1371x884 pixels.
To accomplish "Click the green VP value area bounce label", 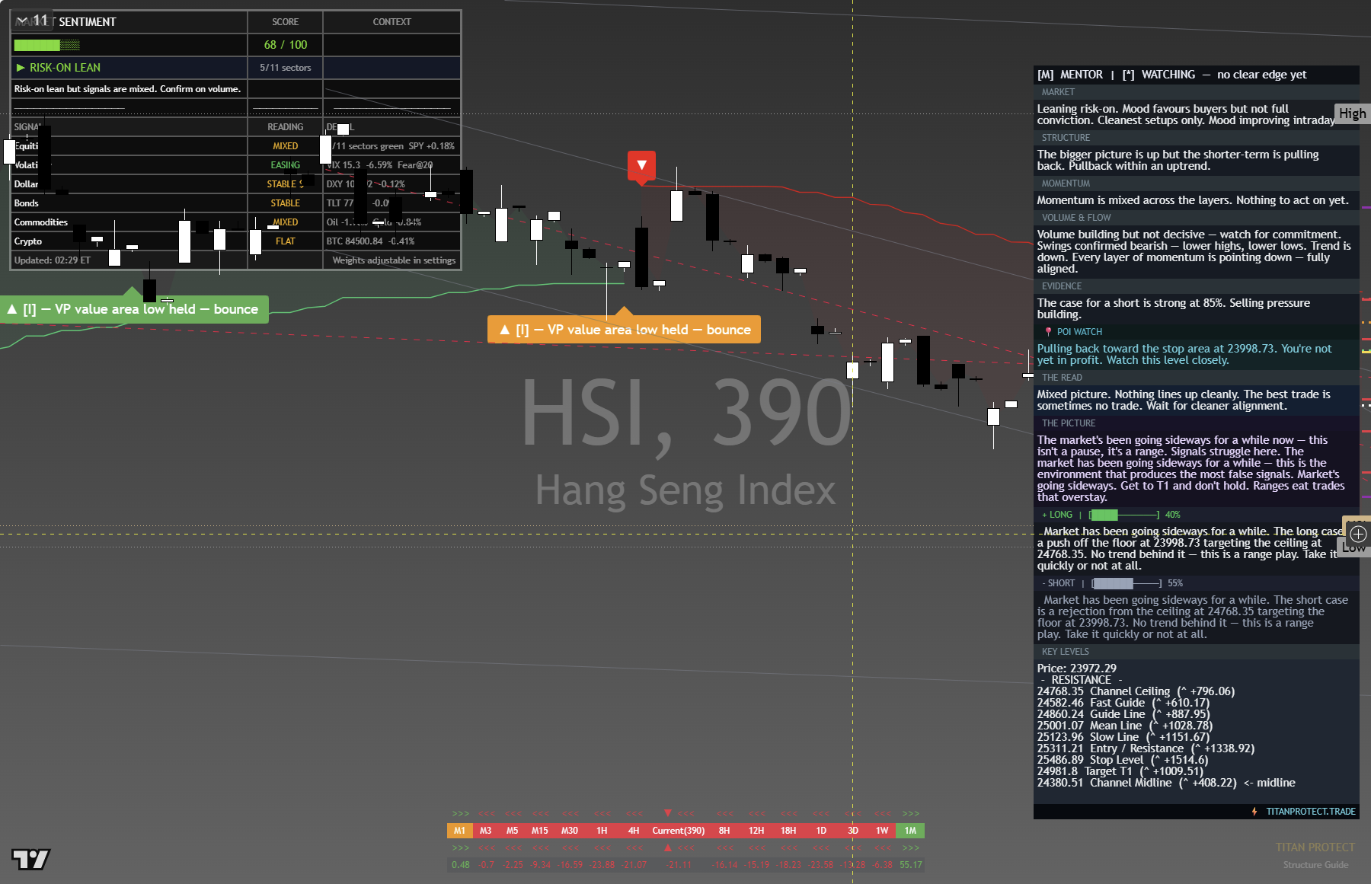I will pos(134,309).
